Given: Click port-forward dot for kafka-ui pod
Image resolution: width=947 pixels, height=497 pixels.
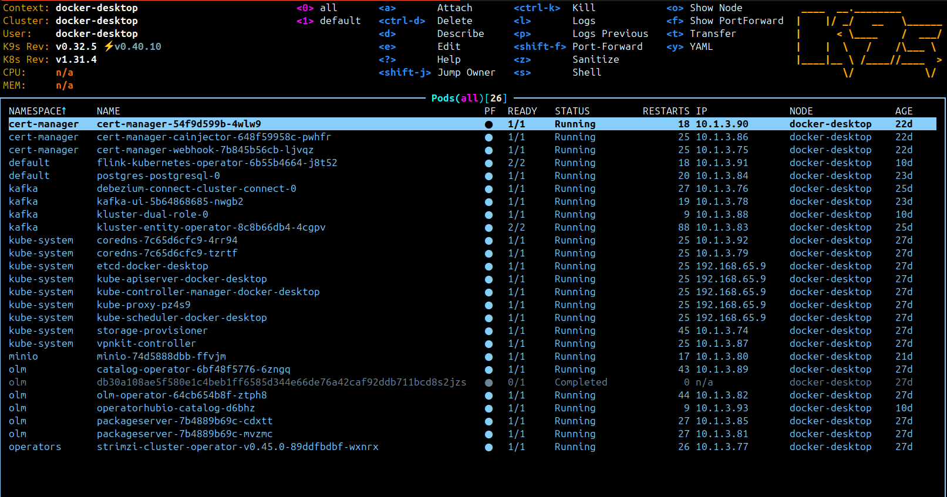Looking at the screenshot, I should point(488,202).
